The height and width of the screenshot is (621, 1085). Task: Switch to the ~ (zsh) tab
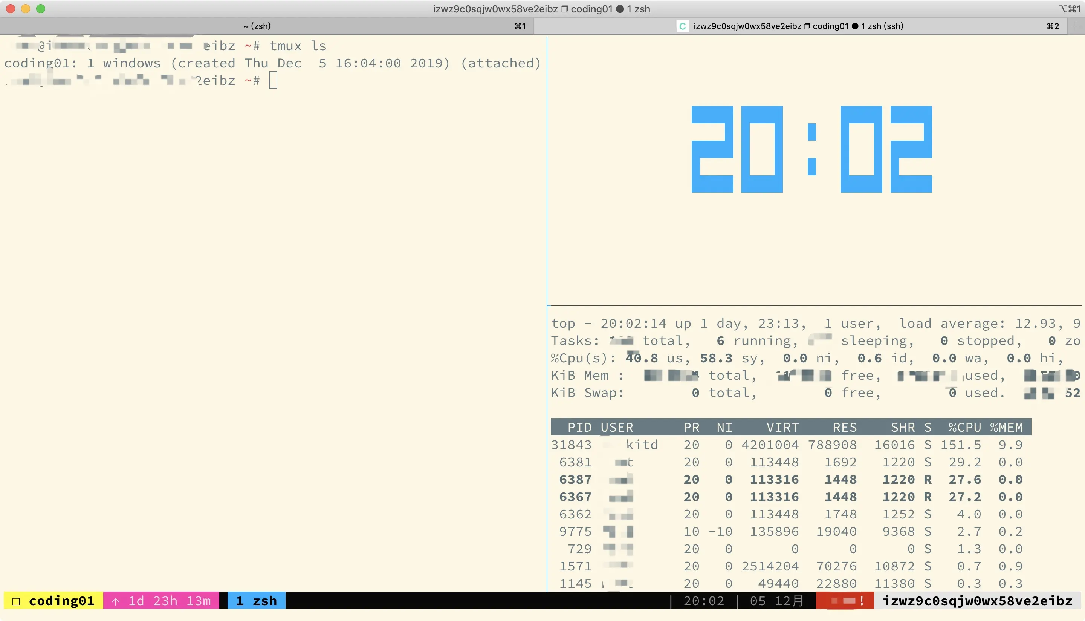tap(257, 26)
